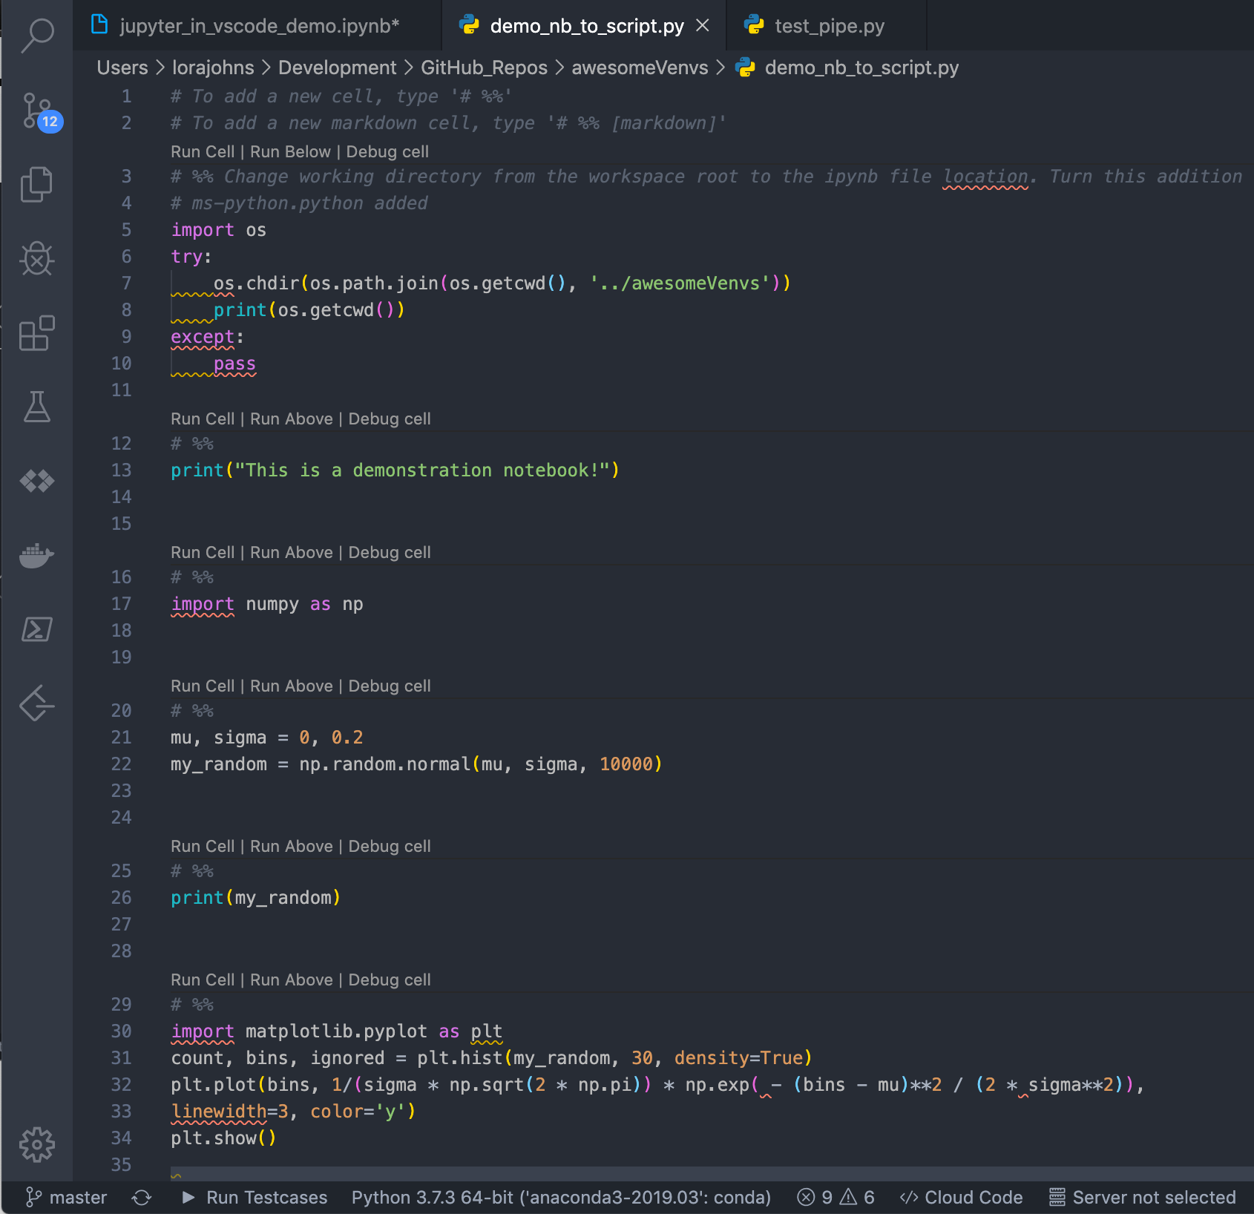The width and height of the screenshot is (1254, 1214).
Task: Click the synchronize changes icon in status bar
Action: click(x=142, y=1198)
